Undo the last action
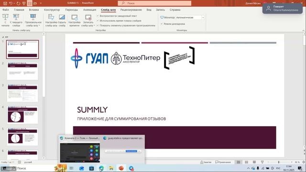306x172 pixels. click(11, 3)
